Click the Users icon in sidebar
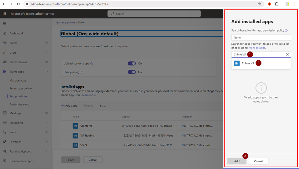The image size is (299, 169). point(5,52)
